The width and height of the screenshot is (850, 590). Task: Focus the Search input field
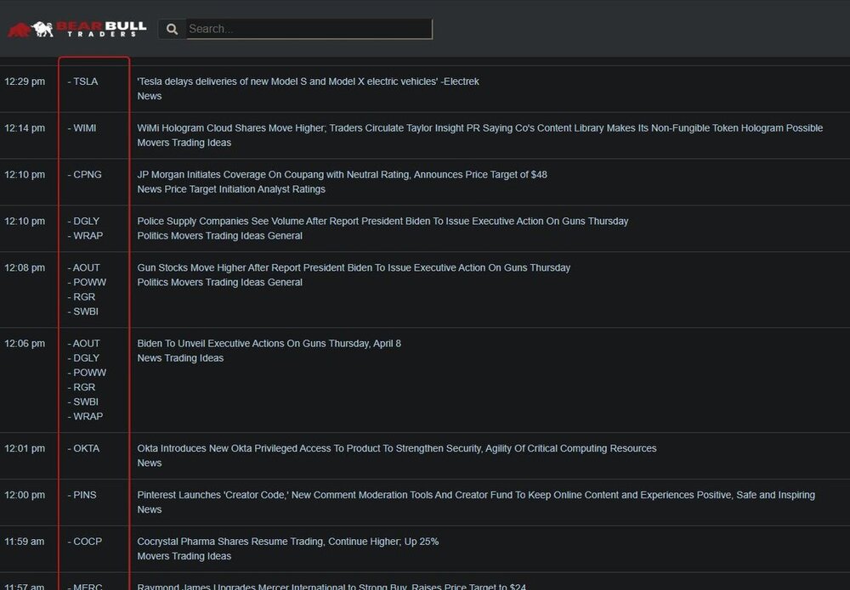309,29
